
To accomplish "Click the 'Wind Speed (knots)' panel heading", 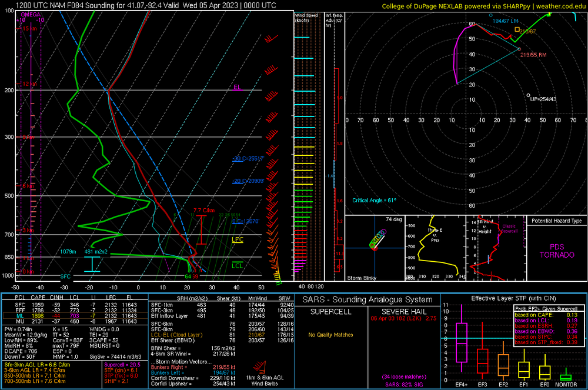I will [306, 18].
